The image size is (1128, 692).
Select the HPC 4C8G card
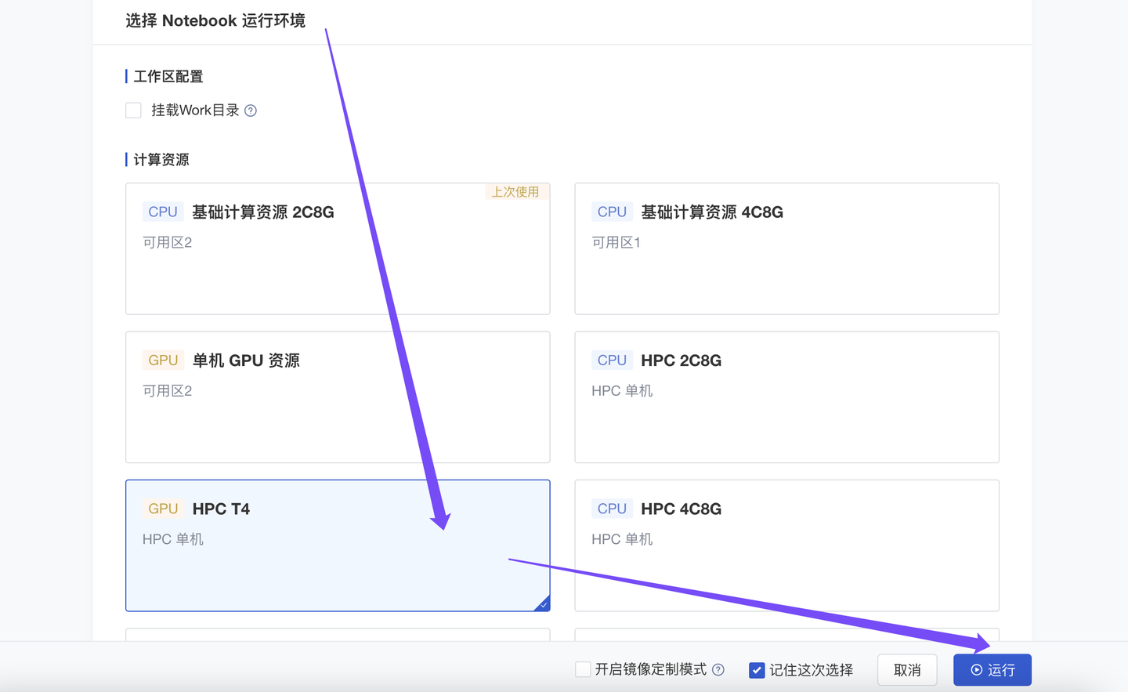(x=786, y=545)
